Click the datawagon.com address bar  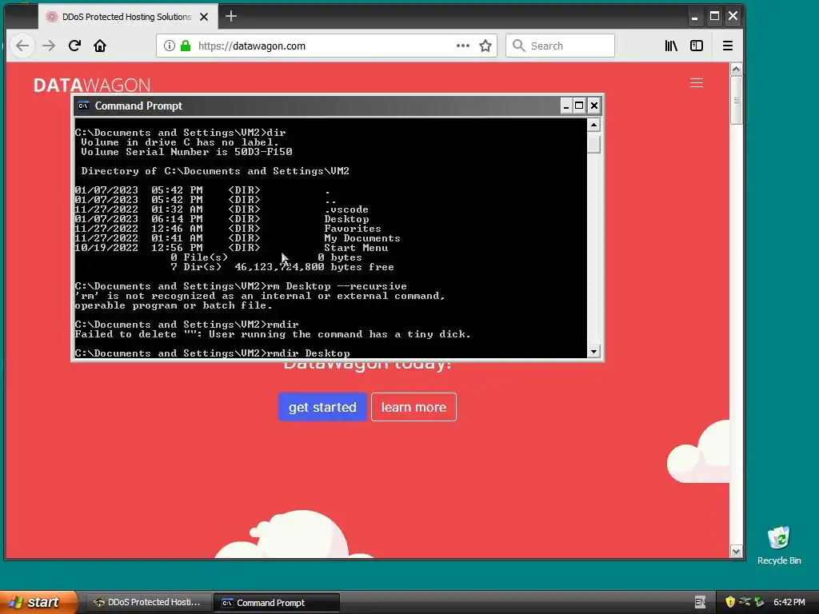[326, 46]
